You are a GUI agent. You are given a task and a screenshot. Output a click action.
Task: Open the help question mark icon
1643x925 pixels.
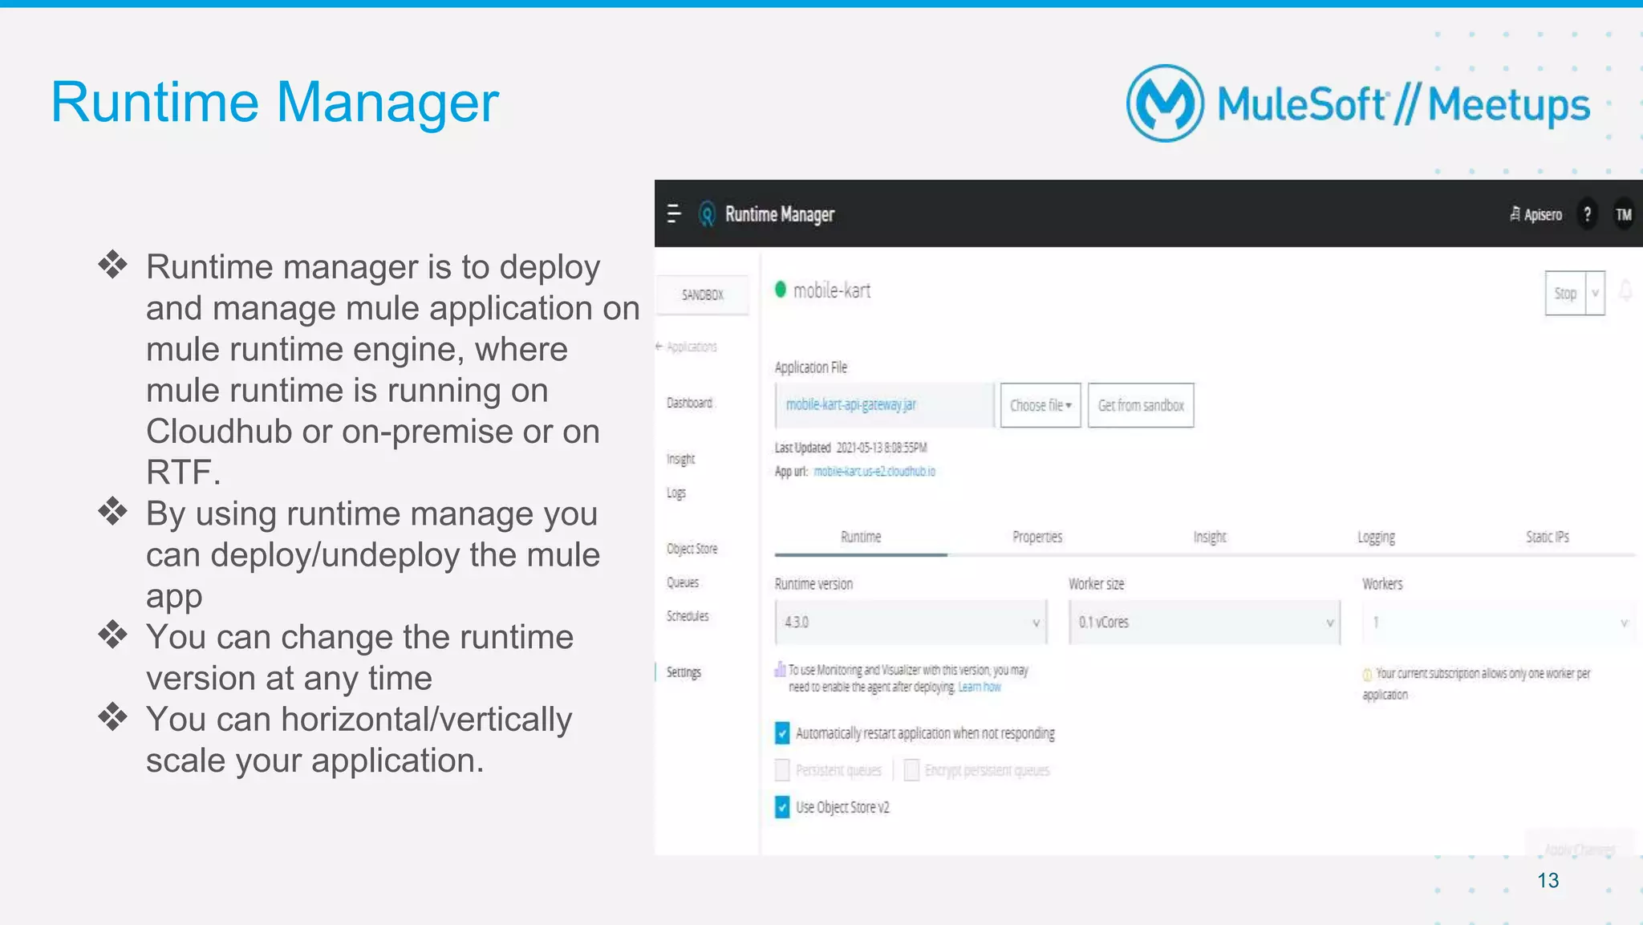pyautogui.click(x=1587, y=214)
